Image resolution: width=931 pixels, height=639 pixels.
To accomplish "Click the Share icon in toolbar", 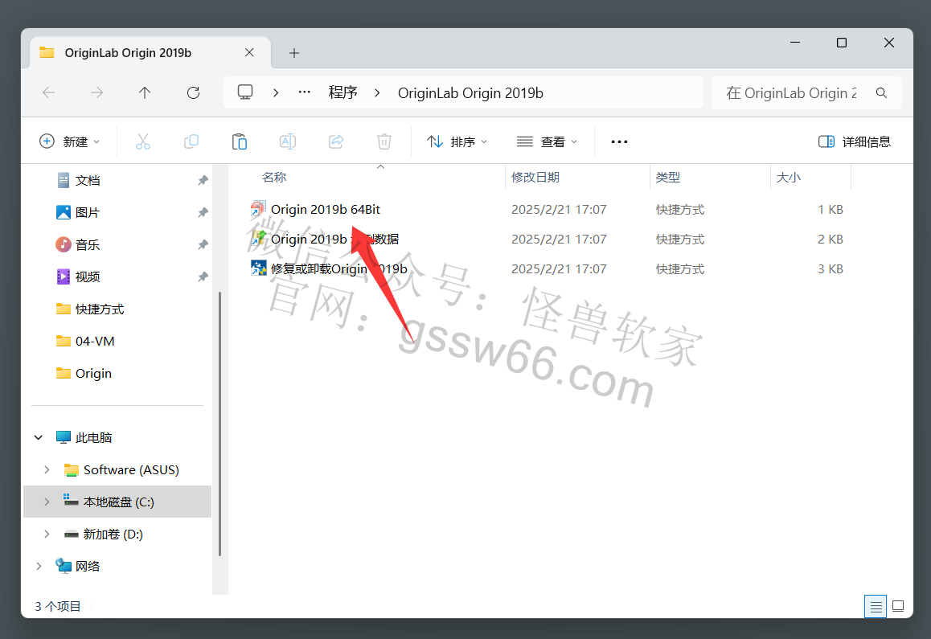I will tap(336, 142).
